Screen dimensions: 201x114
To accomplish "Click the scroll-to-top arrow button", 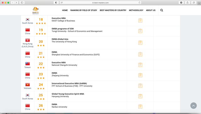I will tap(193, 106).
